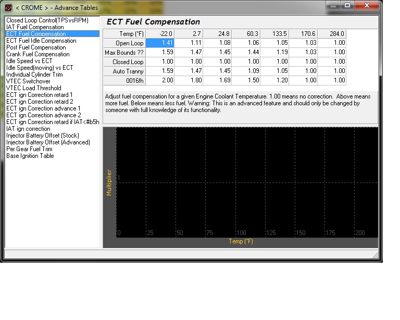Select 0016fh row cell value 2.00
This screenshot has width=400, height=320.
point(160,80)
